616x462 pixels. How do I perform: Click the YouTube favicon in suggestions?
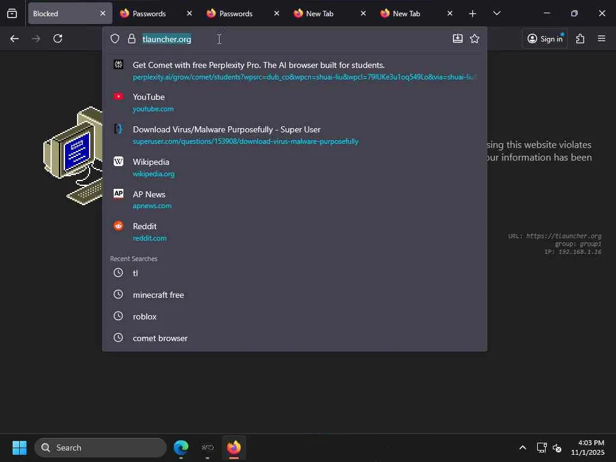click(x=119, y=96)
